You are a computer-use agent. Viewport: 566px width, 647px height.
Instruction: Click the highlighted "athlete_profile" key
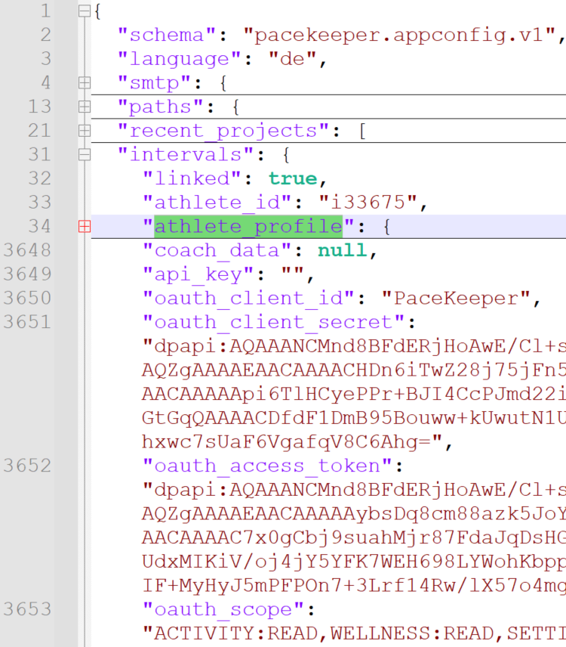[248, 226]
